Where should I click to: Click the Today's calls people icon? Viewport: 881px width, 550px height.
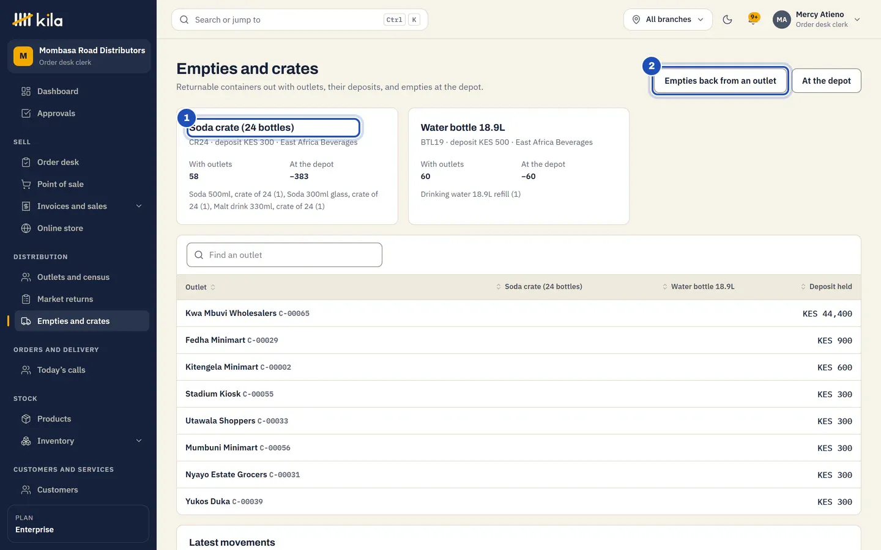click(26, 370)
